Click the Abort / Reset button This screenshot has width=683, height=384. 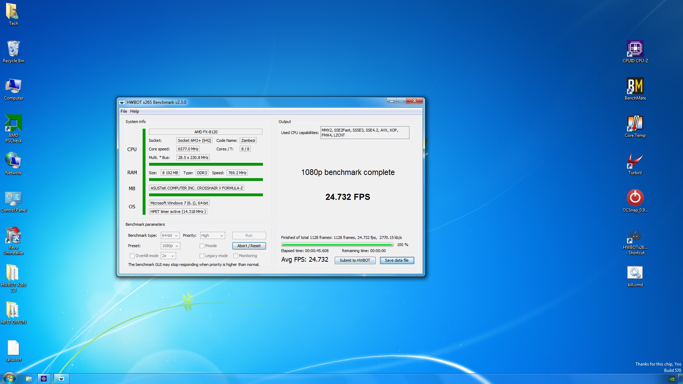[x=249, y=246]
